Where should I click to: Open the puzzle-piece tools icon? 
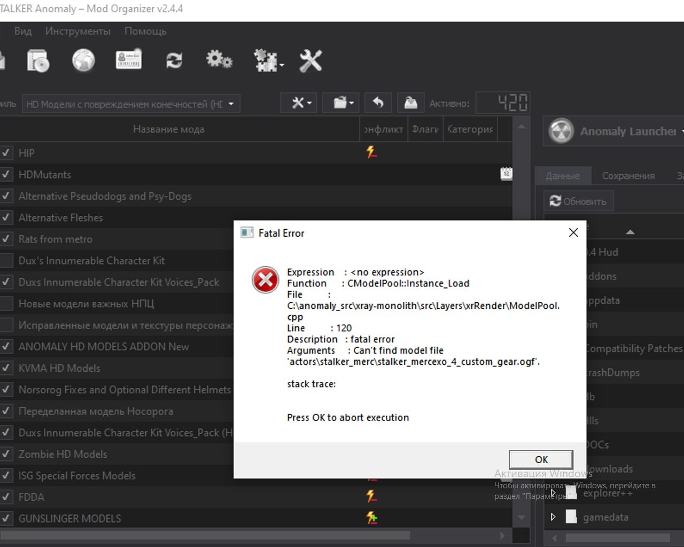point(265,60)
